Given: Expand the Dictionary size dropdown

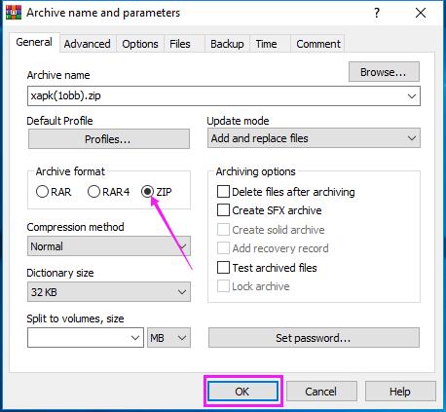Looking at the screenshot, I should (x=109, y=292).
